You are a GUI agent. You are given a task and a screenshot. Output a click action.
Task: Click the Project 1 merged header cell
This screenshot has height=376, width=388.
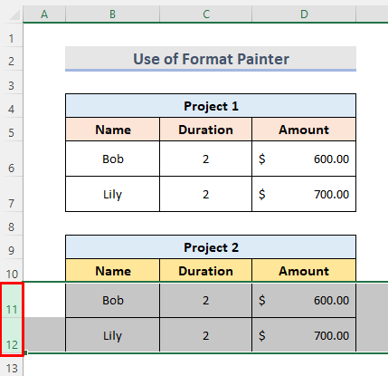(211, 106)
